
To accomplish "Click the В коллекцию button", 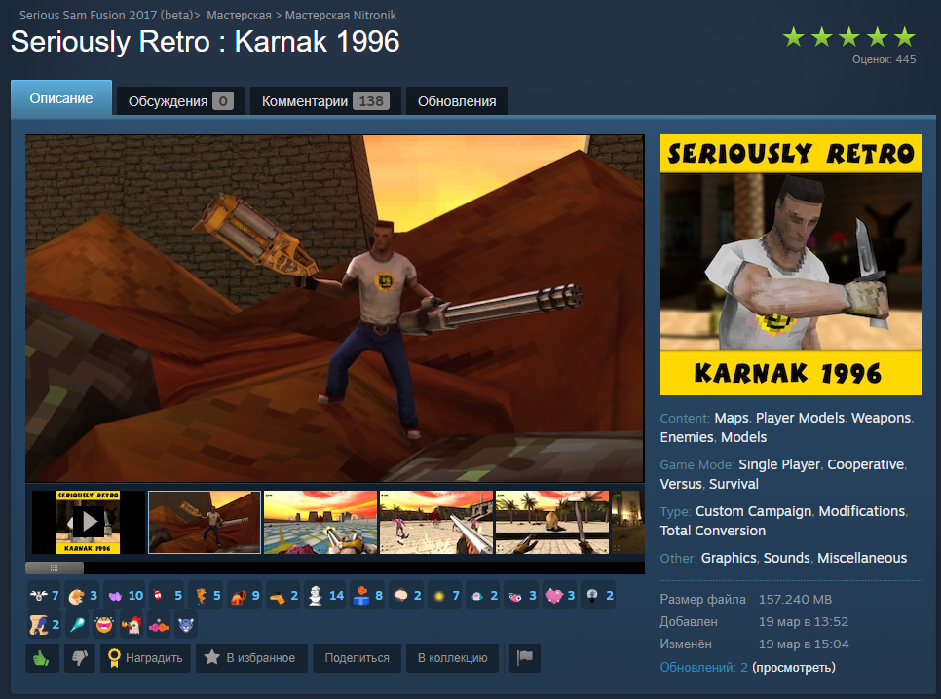I will 453,658.
